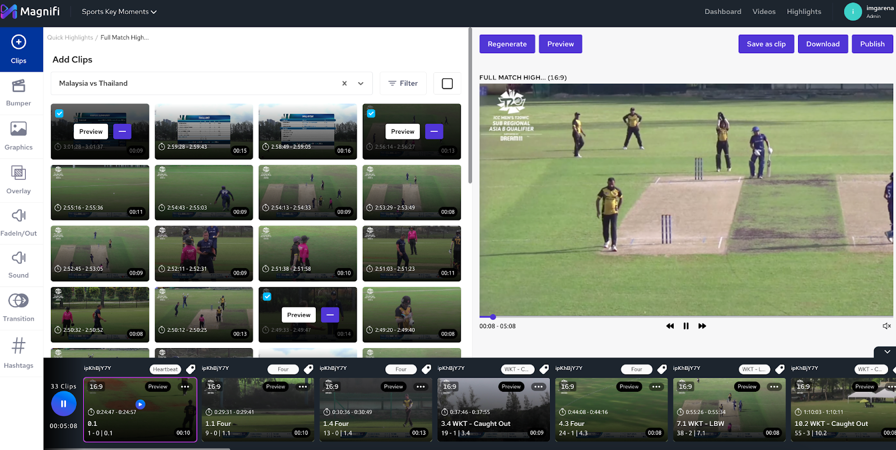Download the highlight video

(823, 44)
